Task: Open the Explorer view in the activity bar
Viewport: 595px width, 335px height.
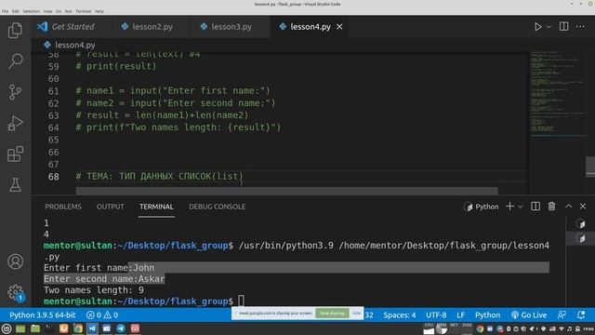Action: (15, 30)
